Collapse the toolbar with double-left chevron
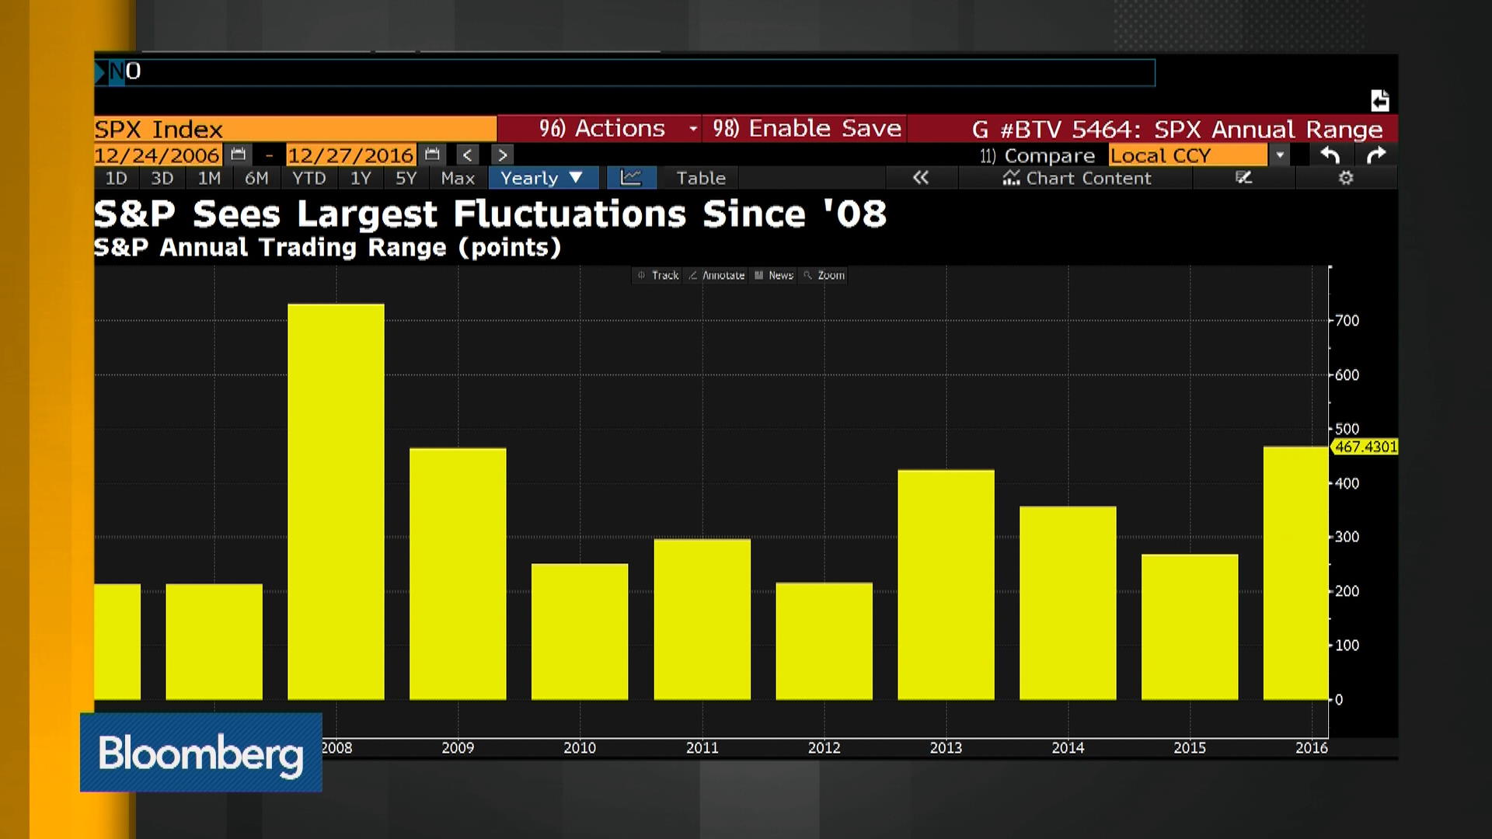This screenshot has width=1492, height=839. 922,178
